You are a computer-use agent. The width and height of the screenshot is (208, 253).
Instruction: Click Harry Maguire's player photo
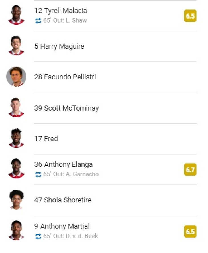point(16,46)
